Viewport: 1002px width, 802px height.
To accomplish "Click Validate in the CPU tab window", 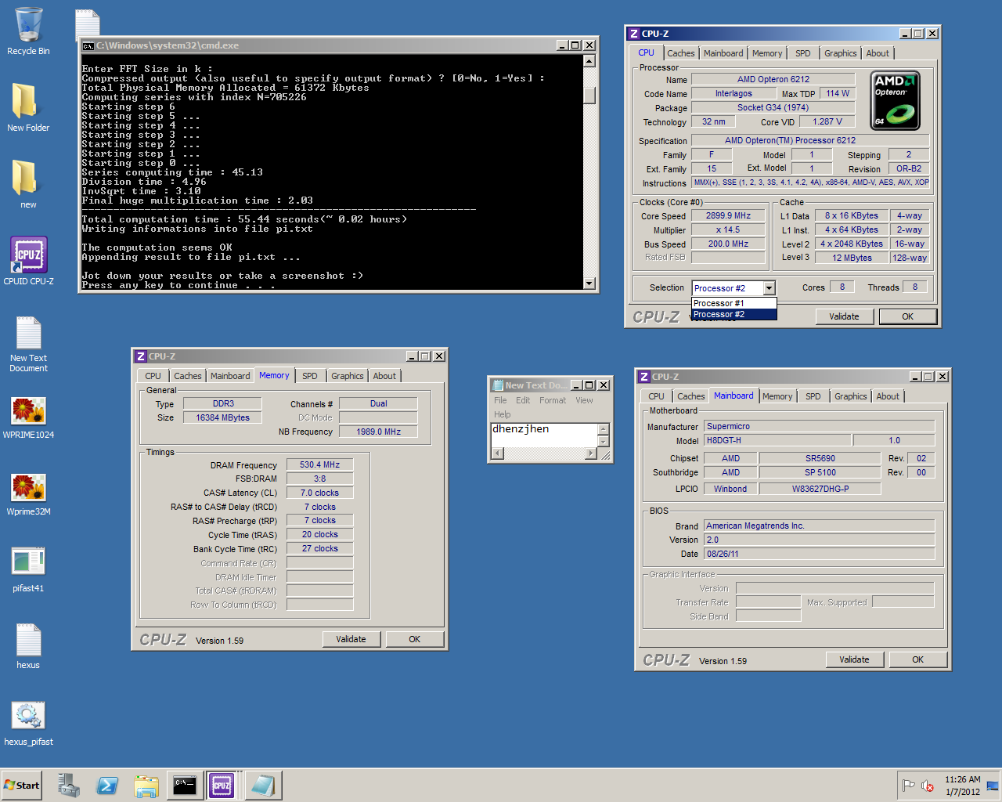I will [844, 316].
